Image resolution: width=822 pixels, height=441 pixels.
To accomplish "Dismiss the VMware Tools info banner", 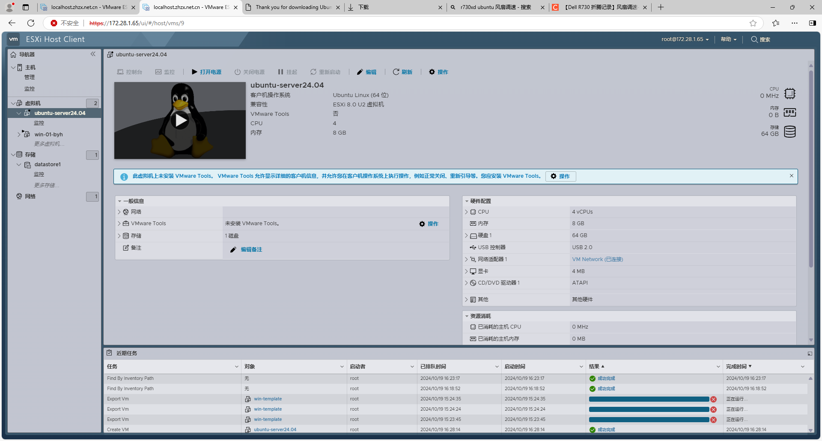I will [x=791, y=176].
